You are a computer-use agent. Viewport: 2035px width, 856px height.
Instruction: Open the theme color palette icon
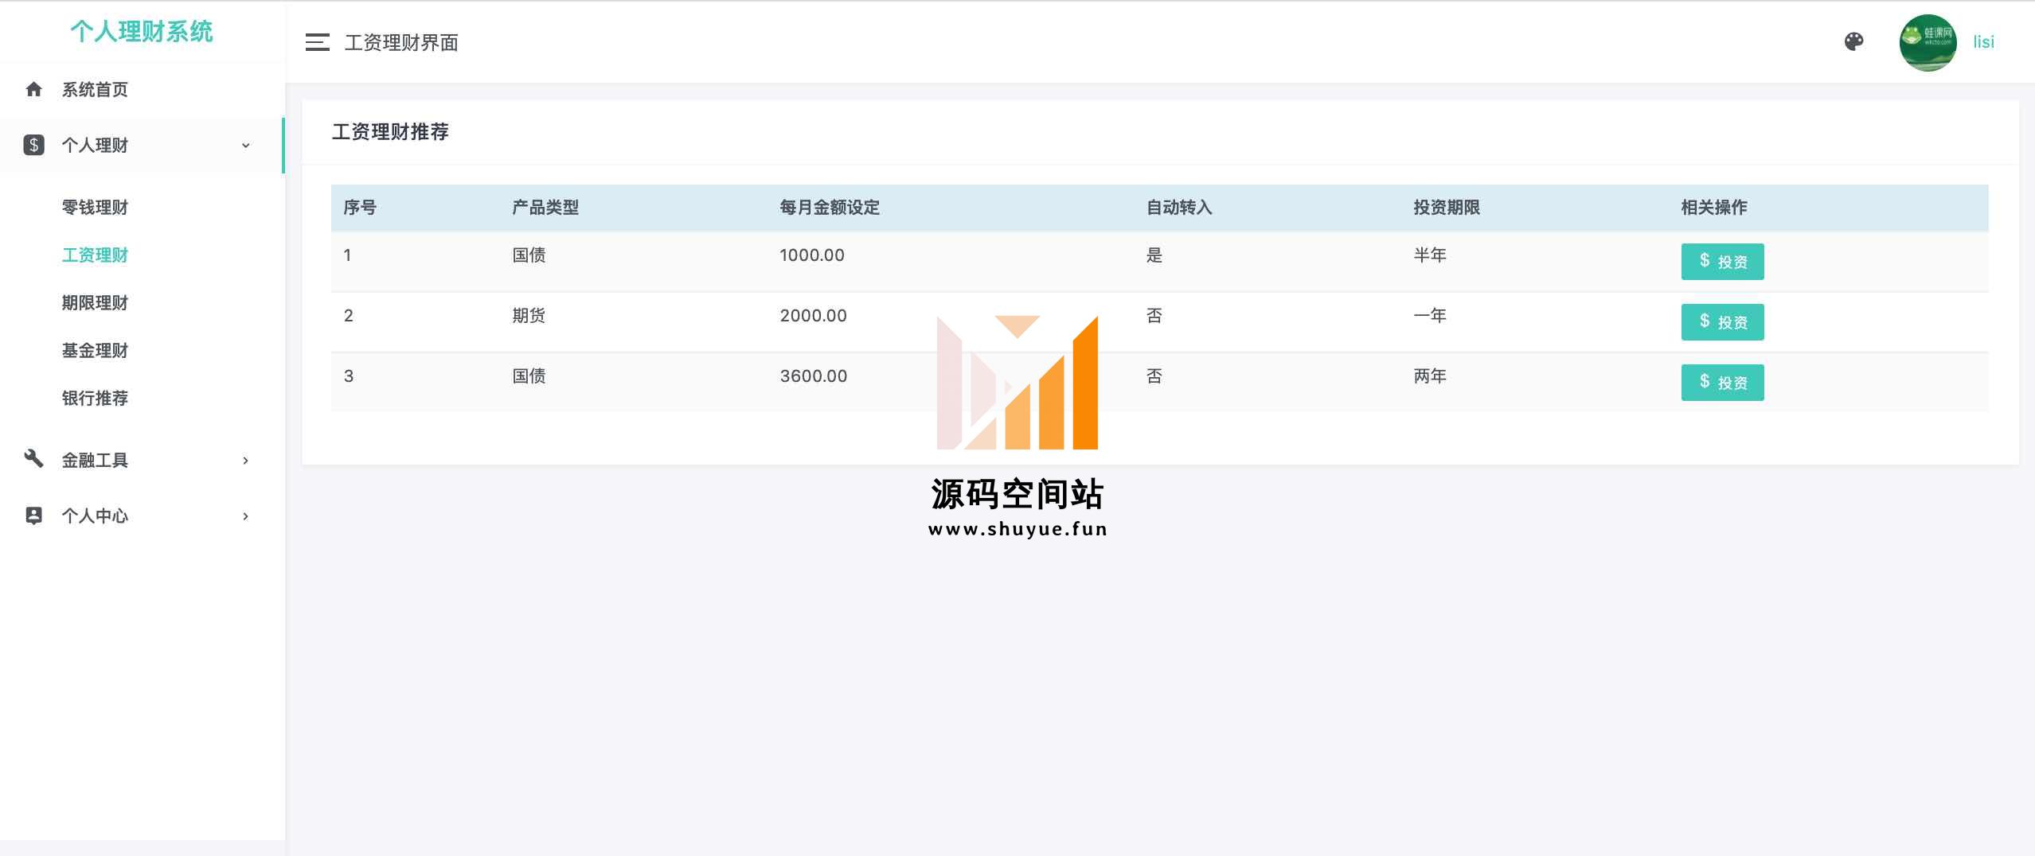click(1853, 42)
